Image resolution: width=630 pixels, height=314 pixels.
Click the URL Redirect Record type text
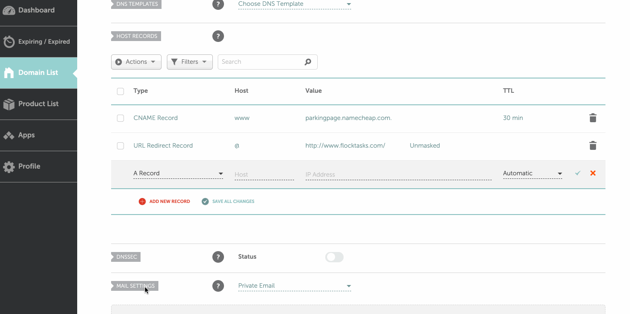pos(163,145)
